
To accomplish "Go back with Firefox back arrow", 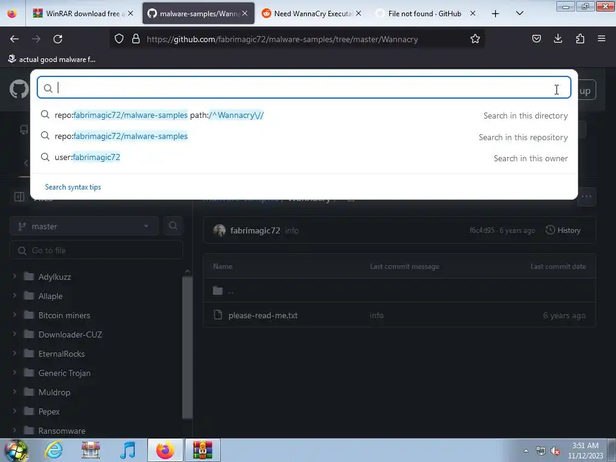I will click(x=14, y=39).
